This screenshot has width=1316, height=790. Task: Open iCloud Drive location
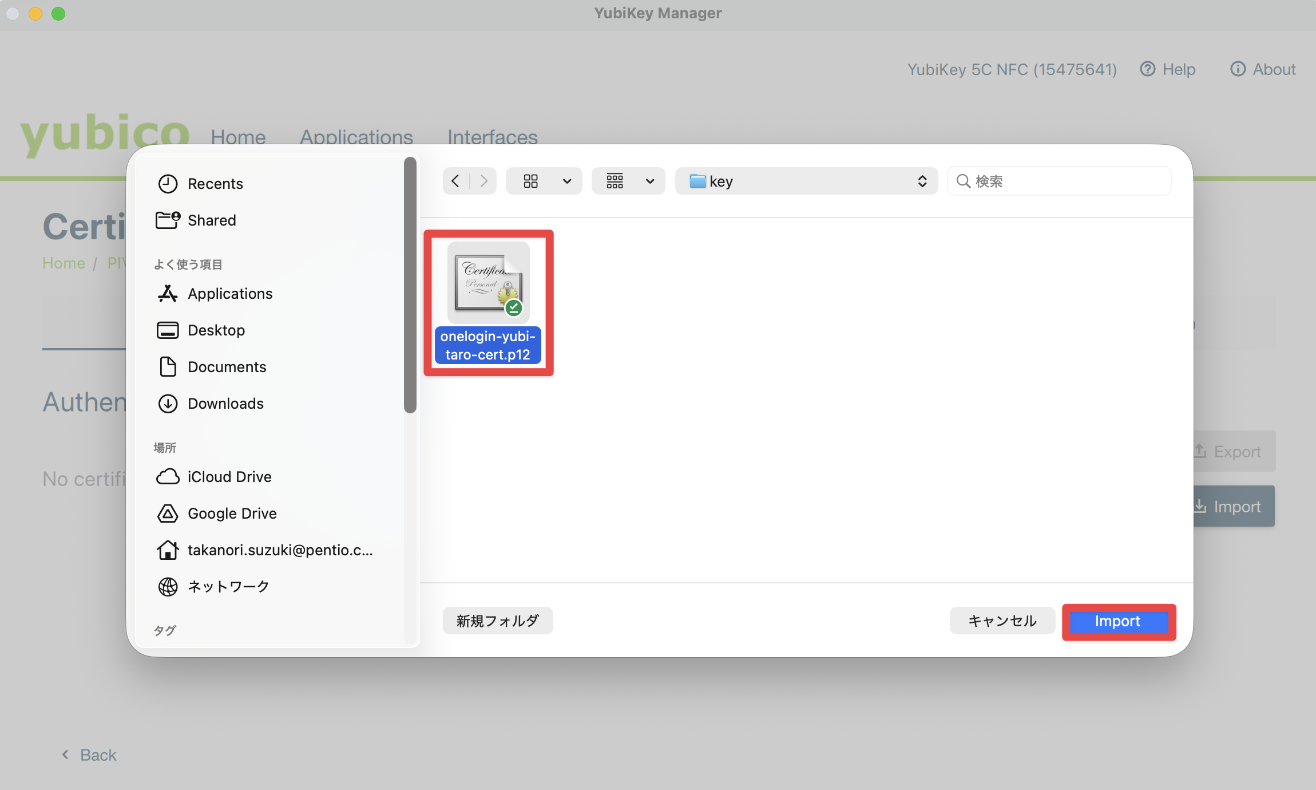pyautogui.click(x=229, y=476)
